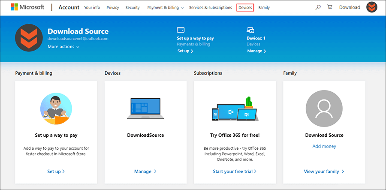The height and width of the screenshot is (190, 386).
Task: Open Services & subscriptions
Action: (x=211, y=8)
